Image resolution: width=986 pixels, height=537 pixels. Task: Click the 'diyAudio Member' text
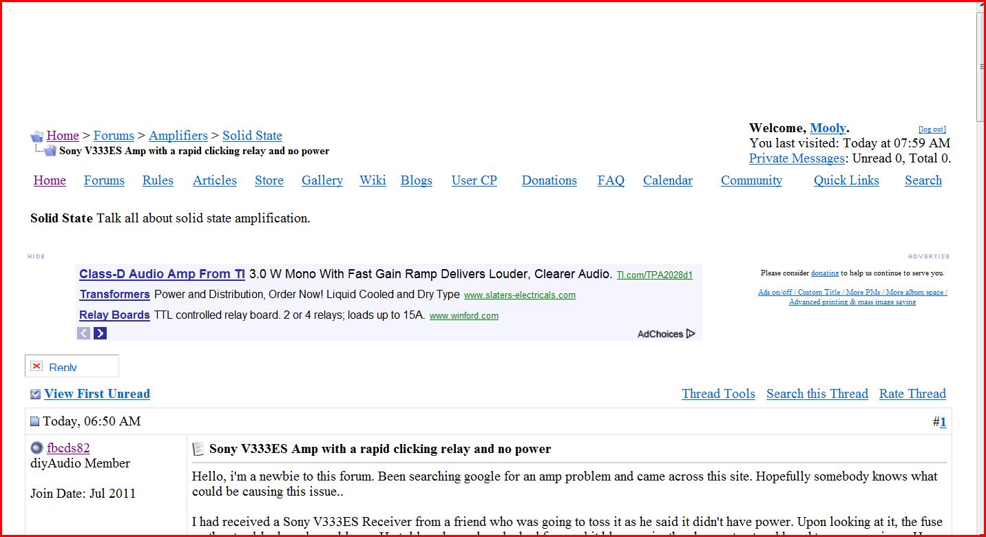(80, 463)
